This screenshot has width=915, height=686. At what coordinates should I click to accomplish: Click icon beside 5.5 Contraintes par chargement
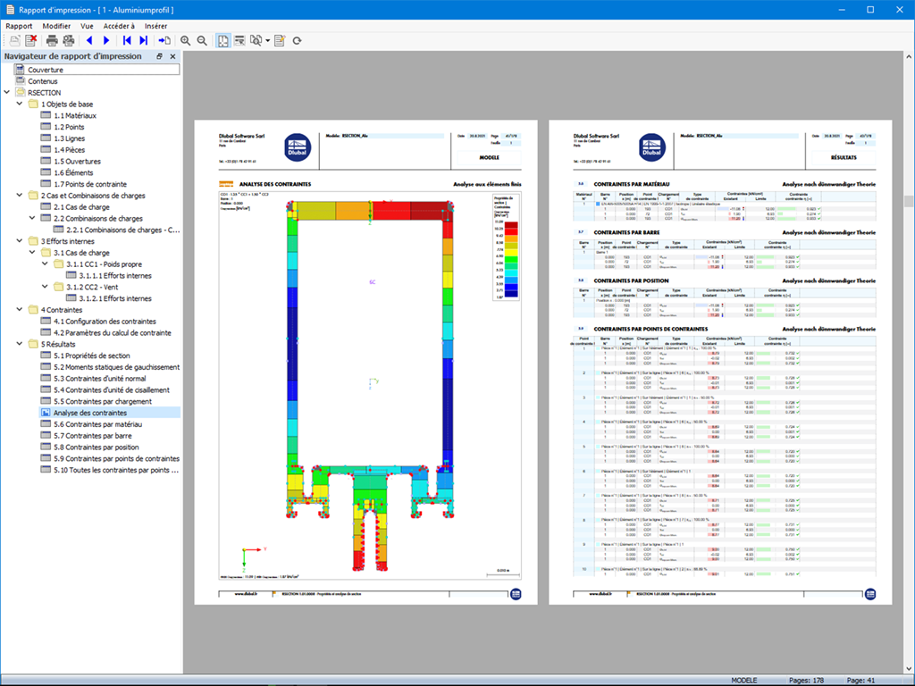click(45, 401)
